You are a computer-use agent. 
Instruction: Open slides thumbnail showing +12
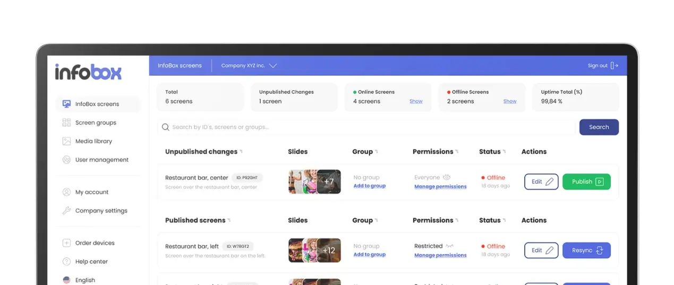click(314, 250)
